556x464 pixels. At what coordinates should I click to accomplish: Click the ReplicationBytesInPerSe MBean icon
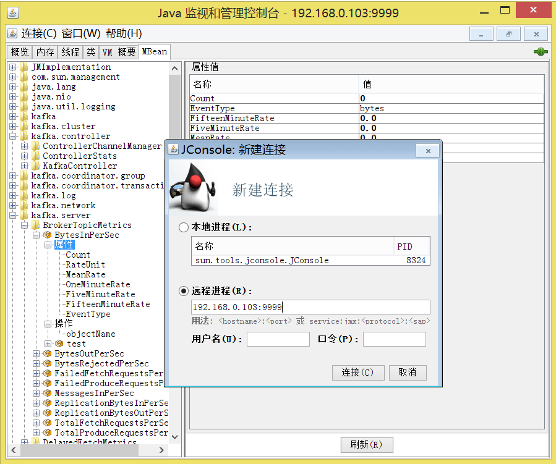point(47,403)
